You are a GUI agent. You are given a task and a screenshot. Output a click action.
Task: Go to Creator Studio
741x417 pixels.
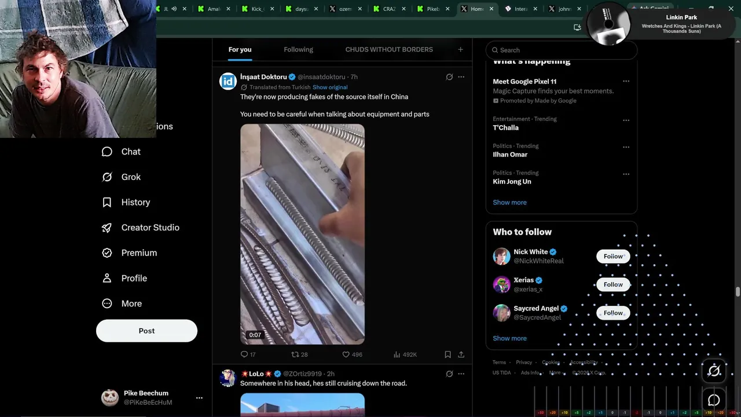(x=140, y=228)
